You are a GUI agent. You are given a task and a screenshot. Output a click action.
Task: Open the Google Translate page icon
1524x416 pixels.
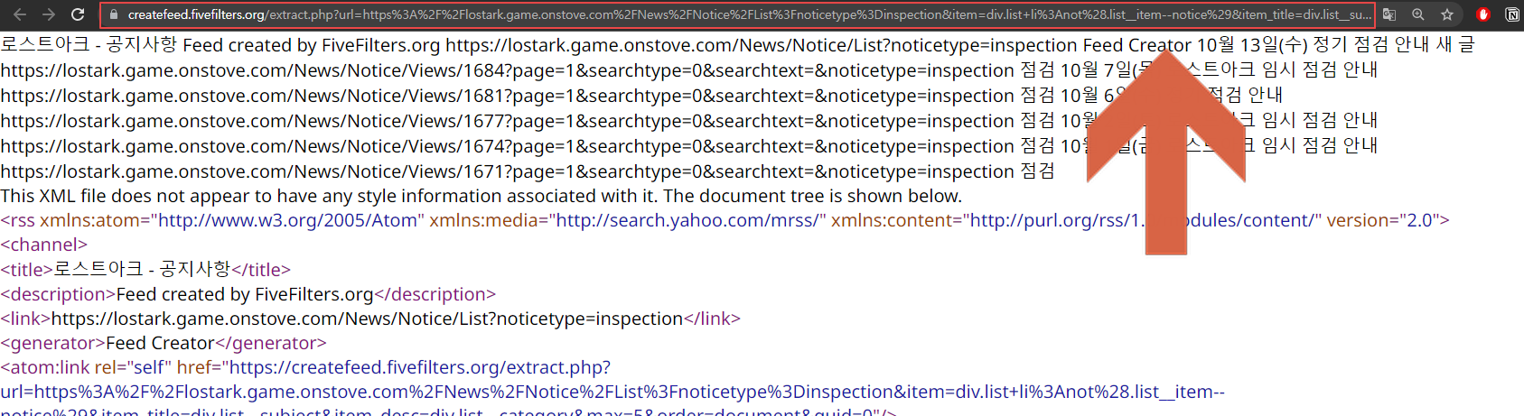pyautogui.click(x=1389, y=14)
